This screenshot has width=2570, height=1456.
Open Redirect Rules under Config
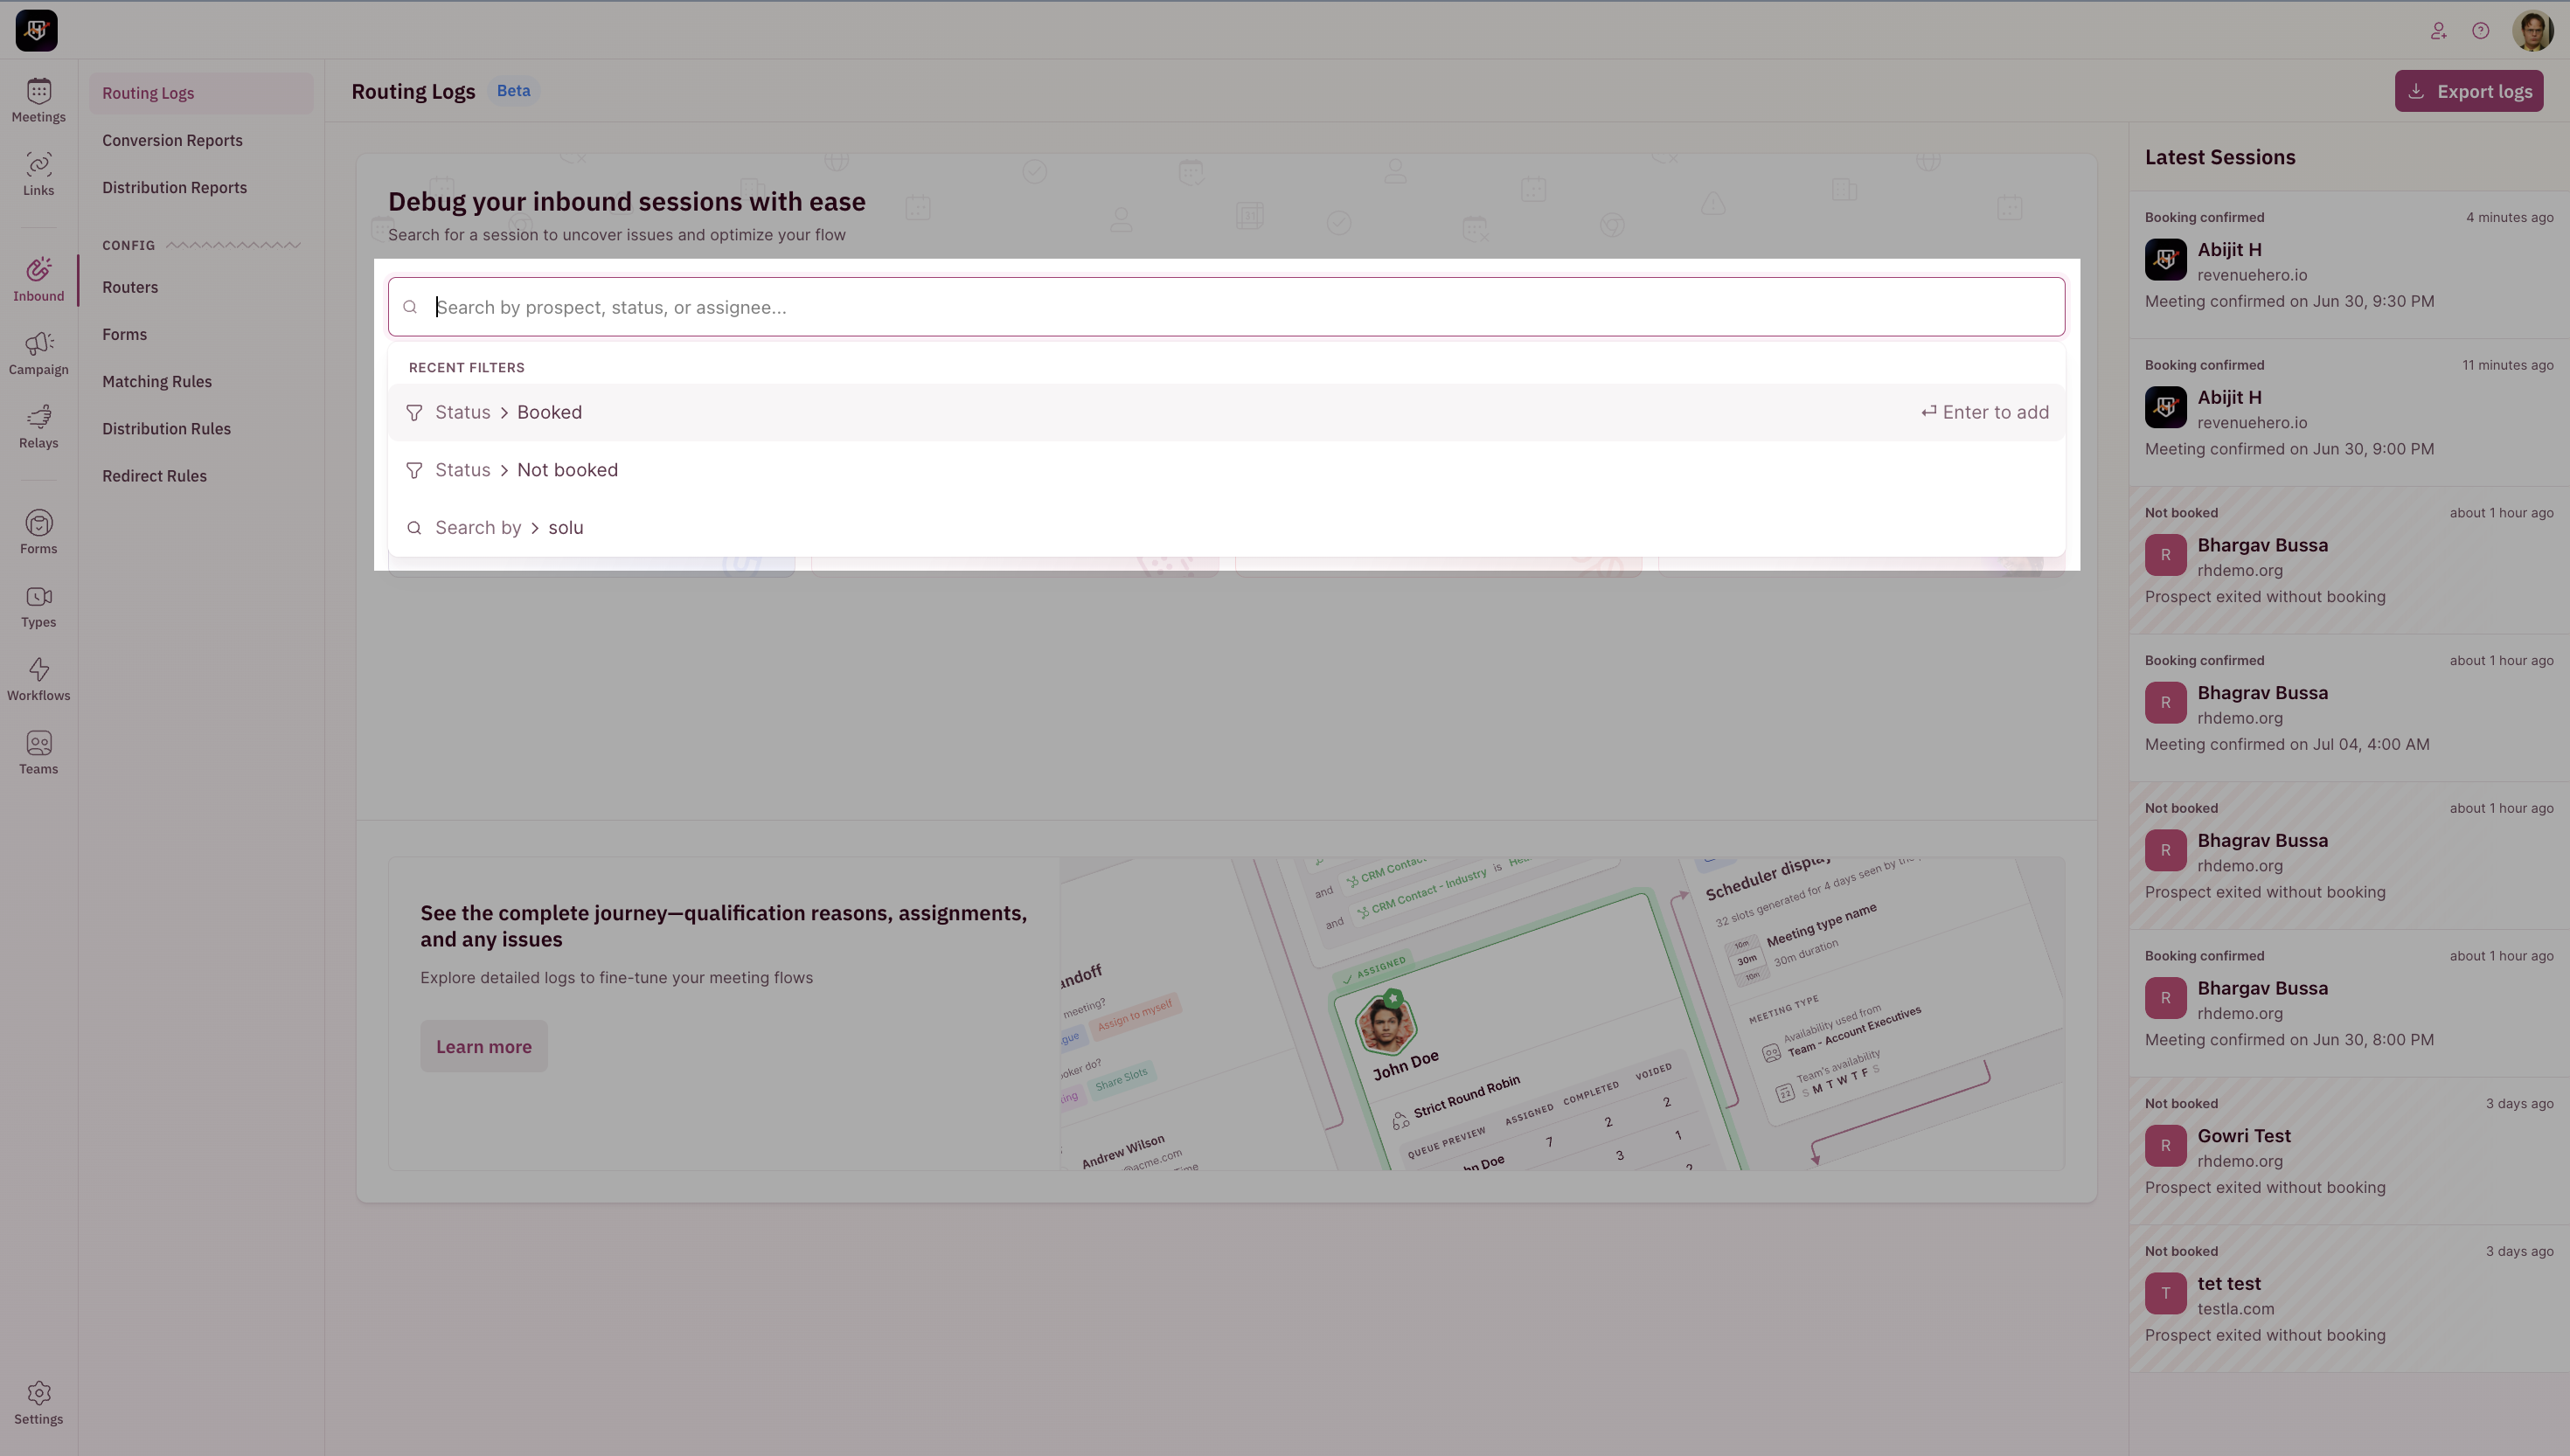pyautogui.click(x=201, y=476)
